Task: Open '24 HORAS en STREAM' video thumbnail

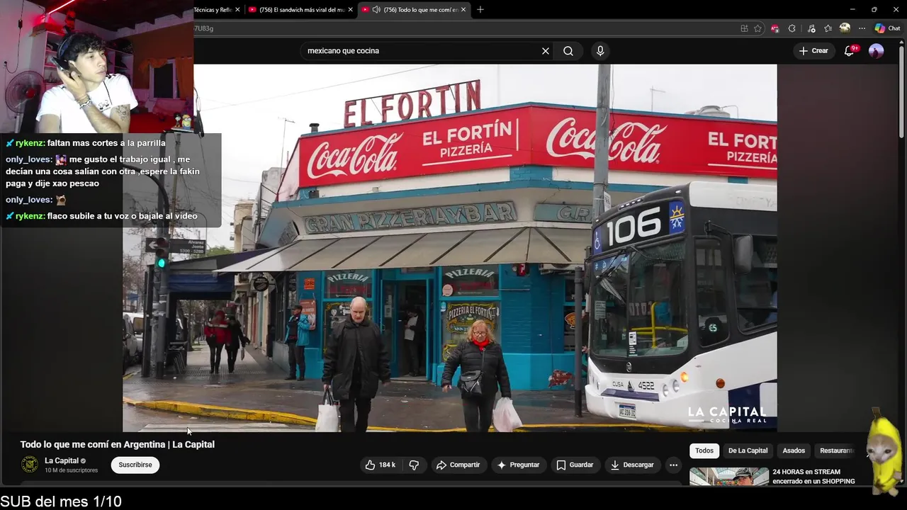Action: (x=729, y=476)
